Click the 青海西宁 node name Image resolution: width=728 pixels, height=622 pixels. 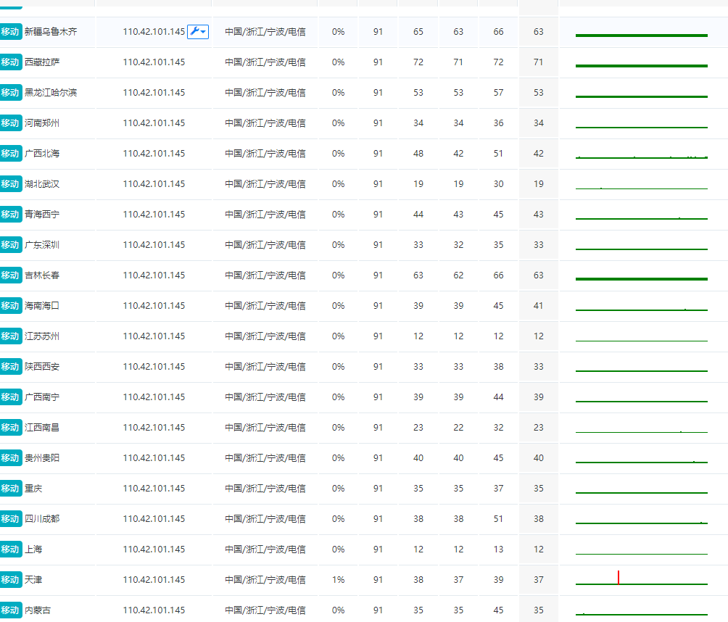pyautogui.click(x=42, y=215)
